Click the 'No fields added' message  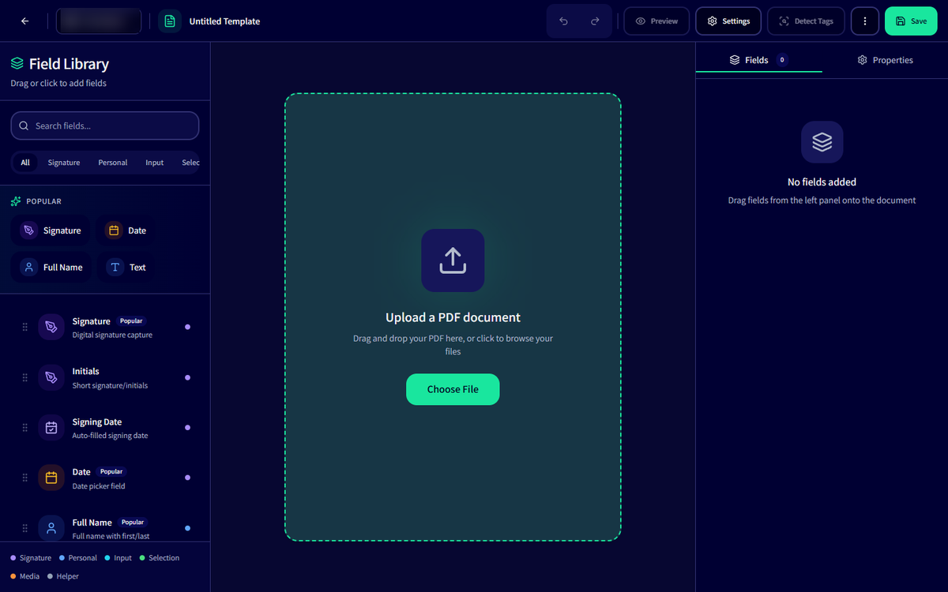click(x=822, y=182)
